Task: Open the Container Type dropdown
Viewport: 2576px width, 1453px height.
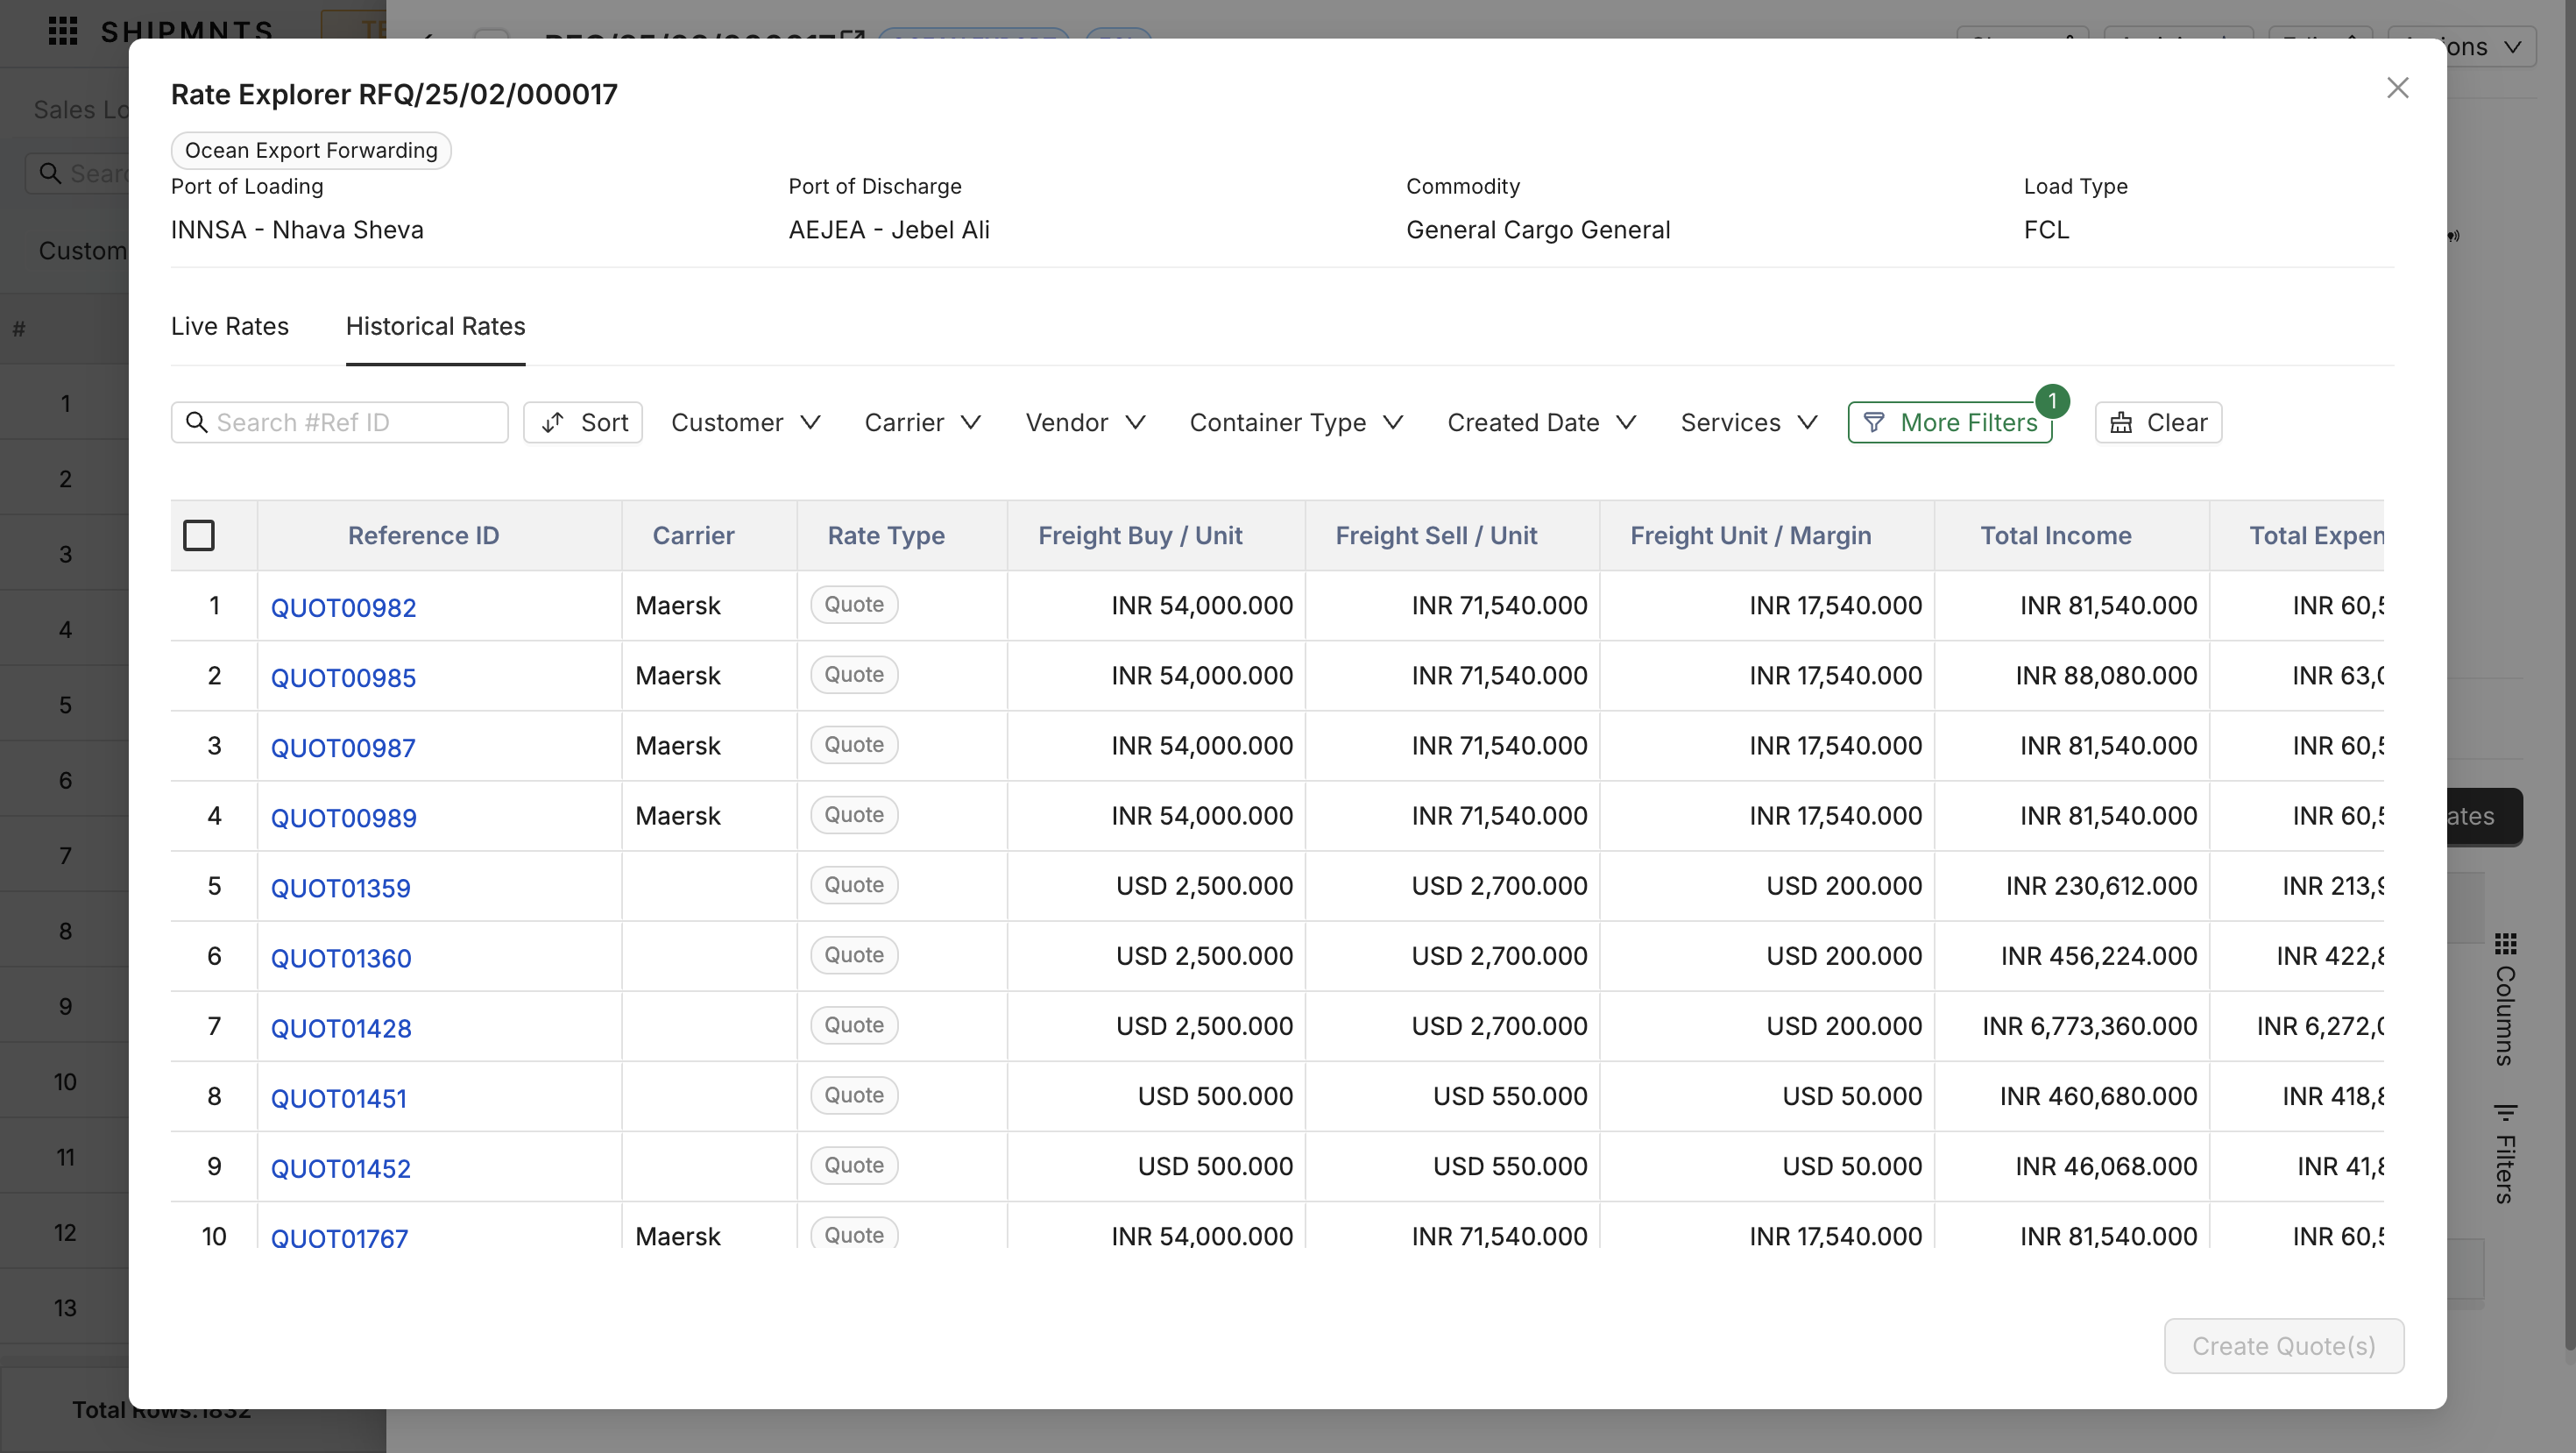Action: point(1296,422)
